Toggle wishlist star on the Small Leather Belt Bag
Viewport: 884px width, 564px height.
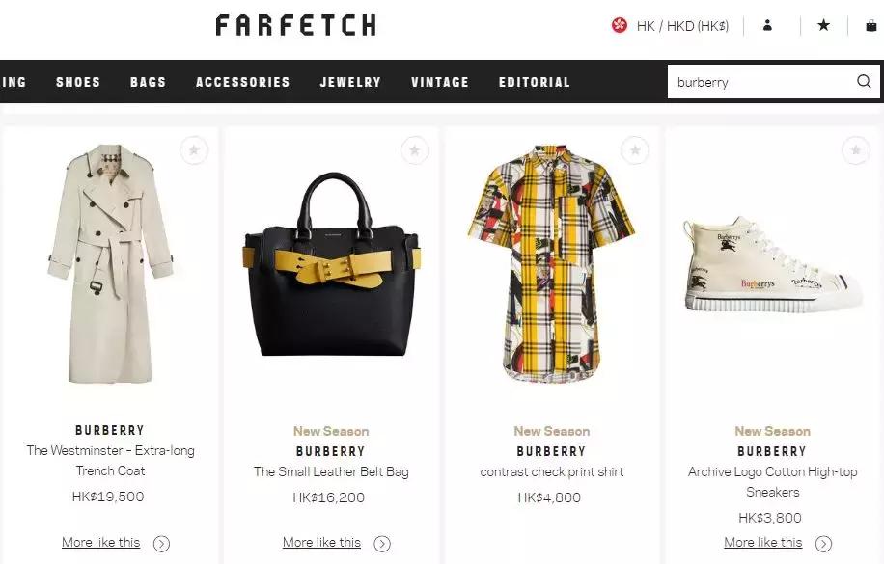414,150
